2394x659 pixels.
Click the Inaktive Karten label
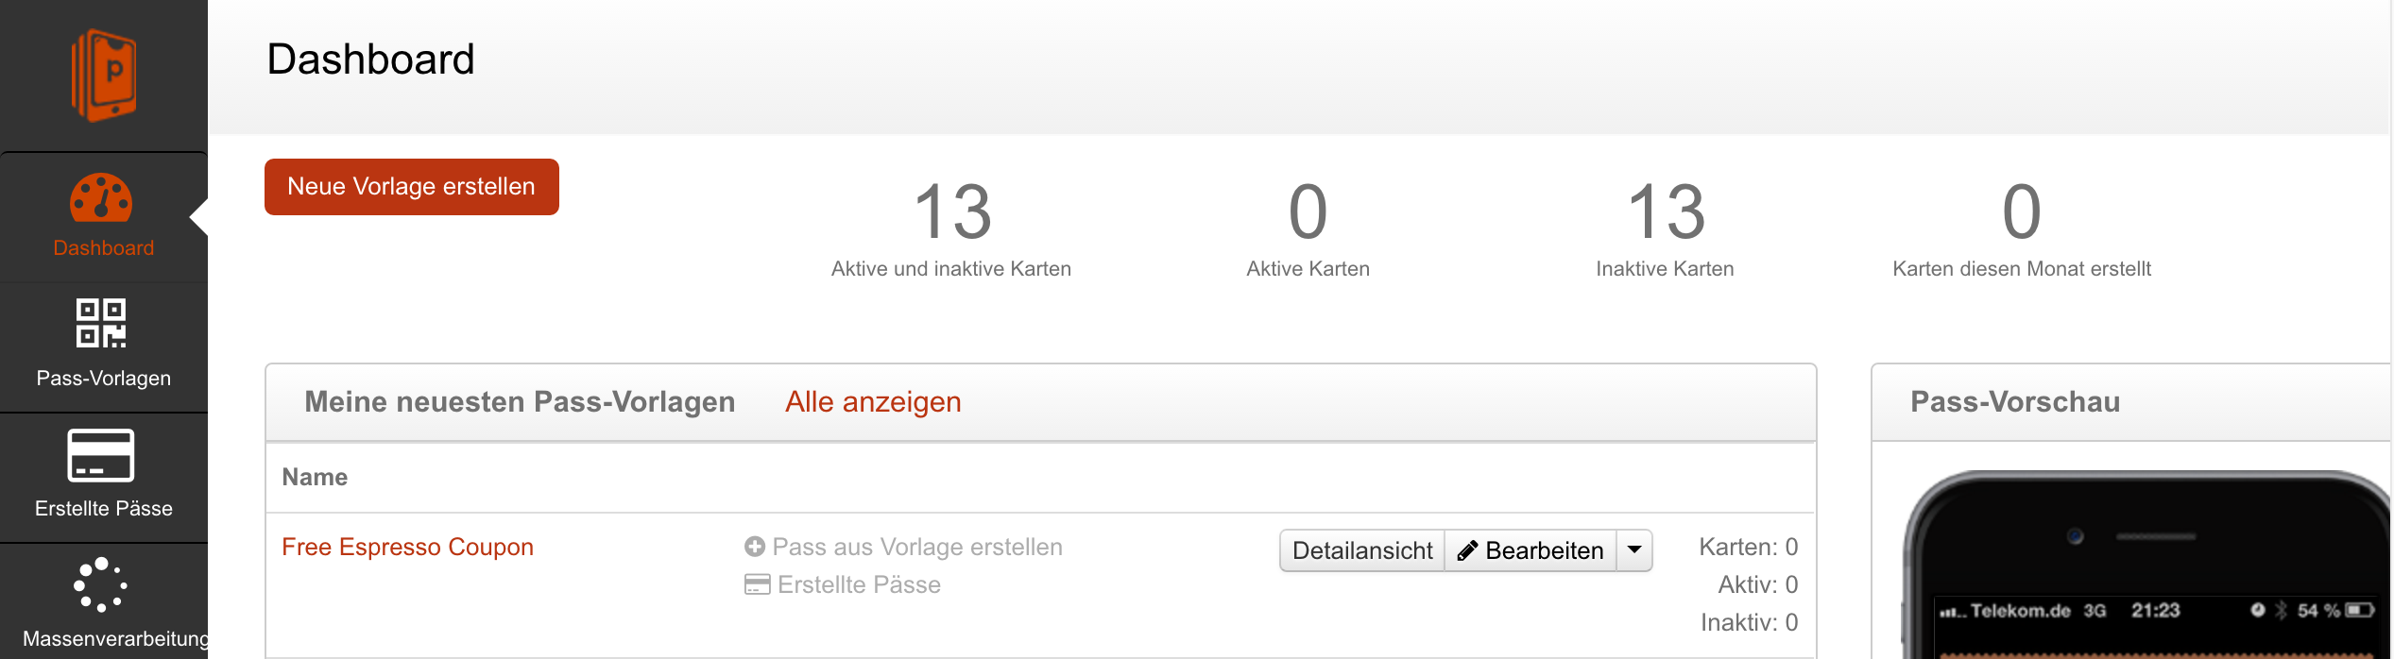click(x=1665, y=269)
